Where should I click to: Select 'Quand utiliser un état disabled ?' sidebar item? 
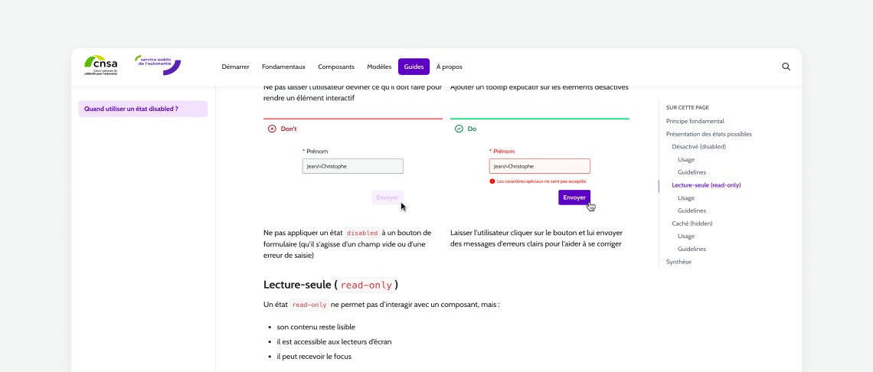pos(143,109)
